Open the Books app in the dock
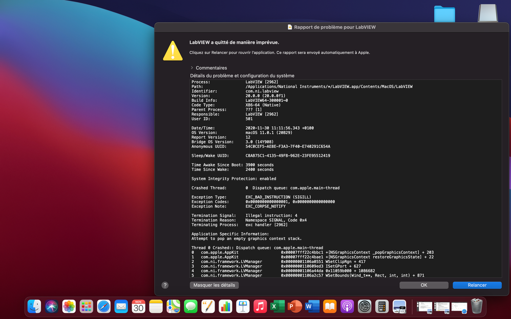The height and width of the screenshot is (319, 511). tap(330, 306)
